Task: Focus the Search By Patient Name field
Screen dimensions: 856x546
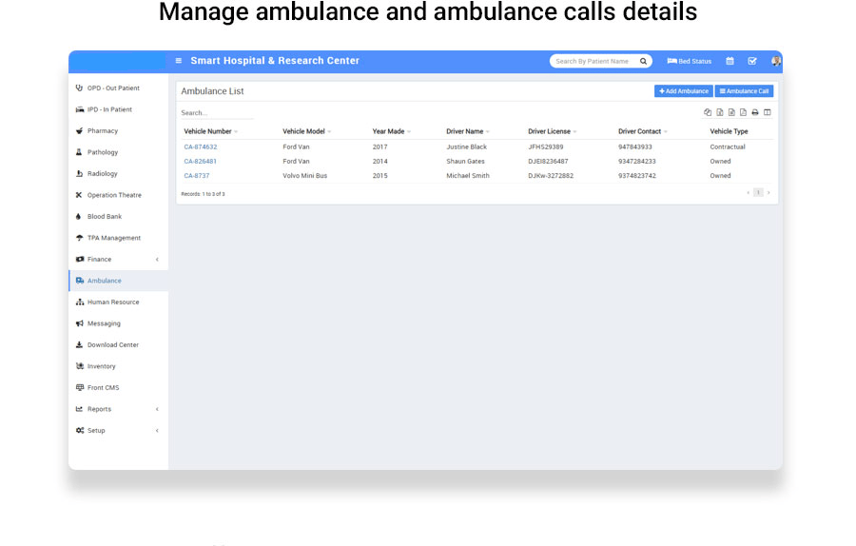Action: pos(593,61)
